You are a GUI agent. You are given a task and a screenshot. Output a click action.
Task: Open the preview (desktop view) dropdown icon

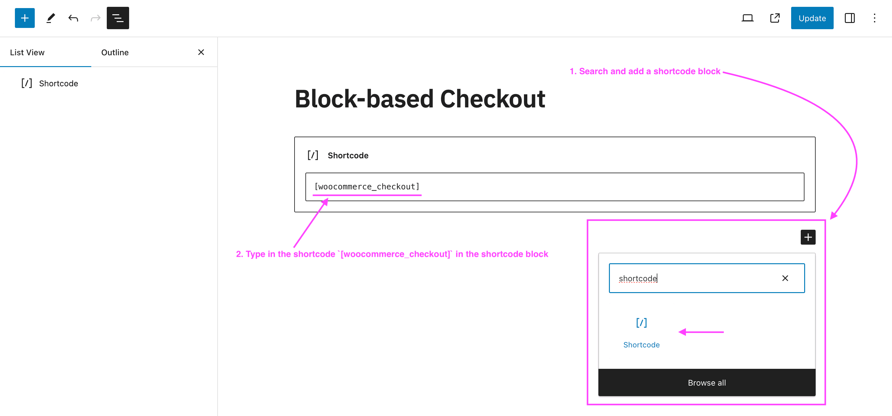(x=748, y=18)
